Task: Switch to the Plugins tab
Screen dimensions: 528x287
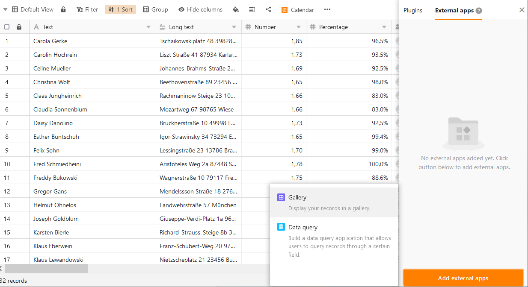Action: [413, 10]
